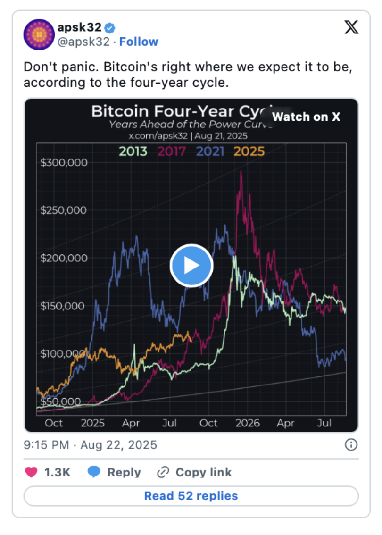
Task: Follow the apsk32 account
Action: pyautogui.click(x=139, y=42)
